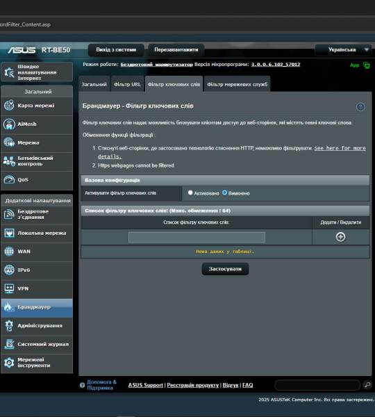Click the Бездротовий маршрутизатор mode link
The height and width of the screenshot is (417, 375).
(156, 65)
